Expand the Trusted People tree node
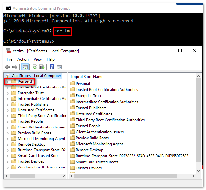The image size is (206, 190). [x=8, y=122]
